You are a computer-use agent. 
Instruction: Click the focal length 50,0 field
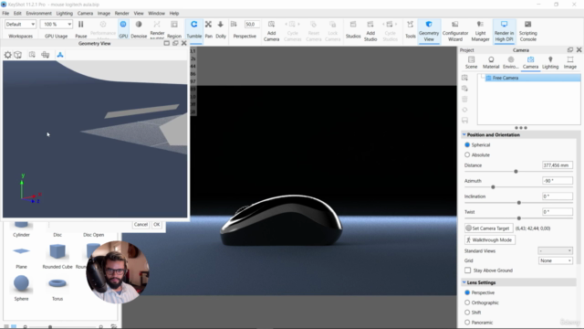coord(252,25)
